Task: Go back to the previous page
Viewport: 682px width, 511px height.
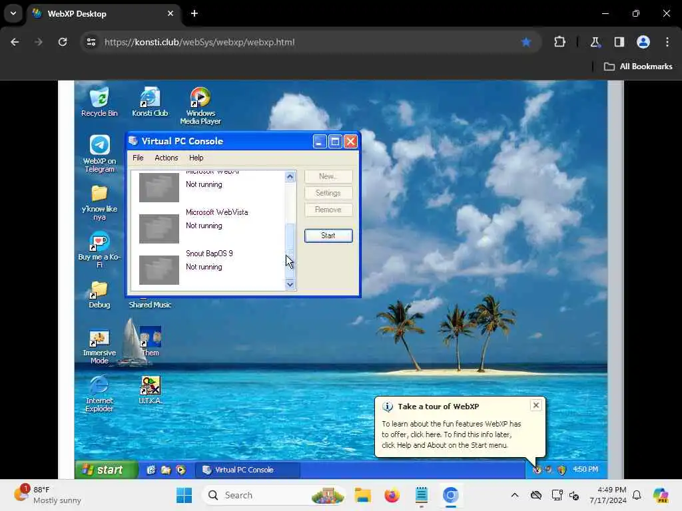Action: point(15,42)
